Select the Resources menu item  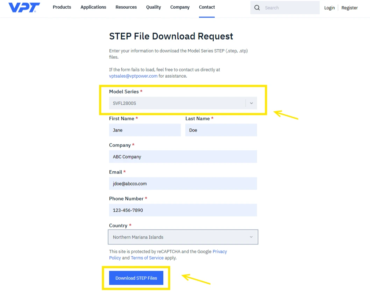[126, 7]
